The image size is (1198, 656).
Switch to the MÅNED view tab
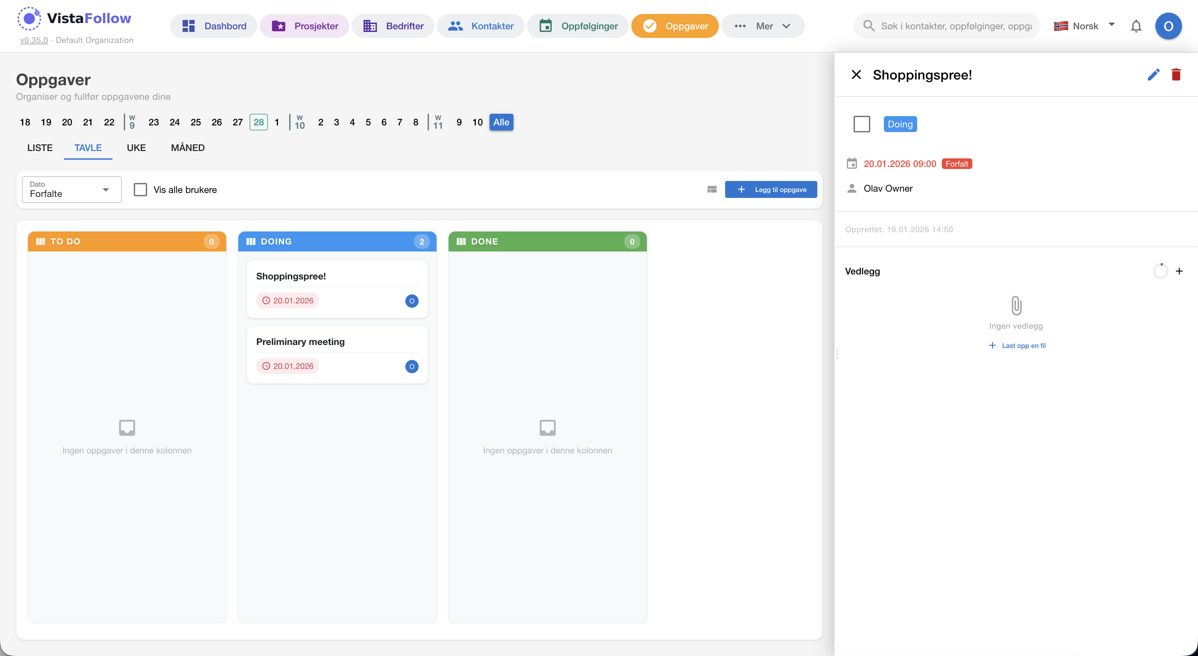187,148
